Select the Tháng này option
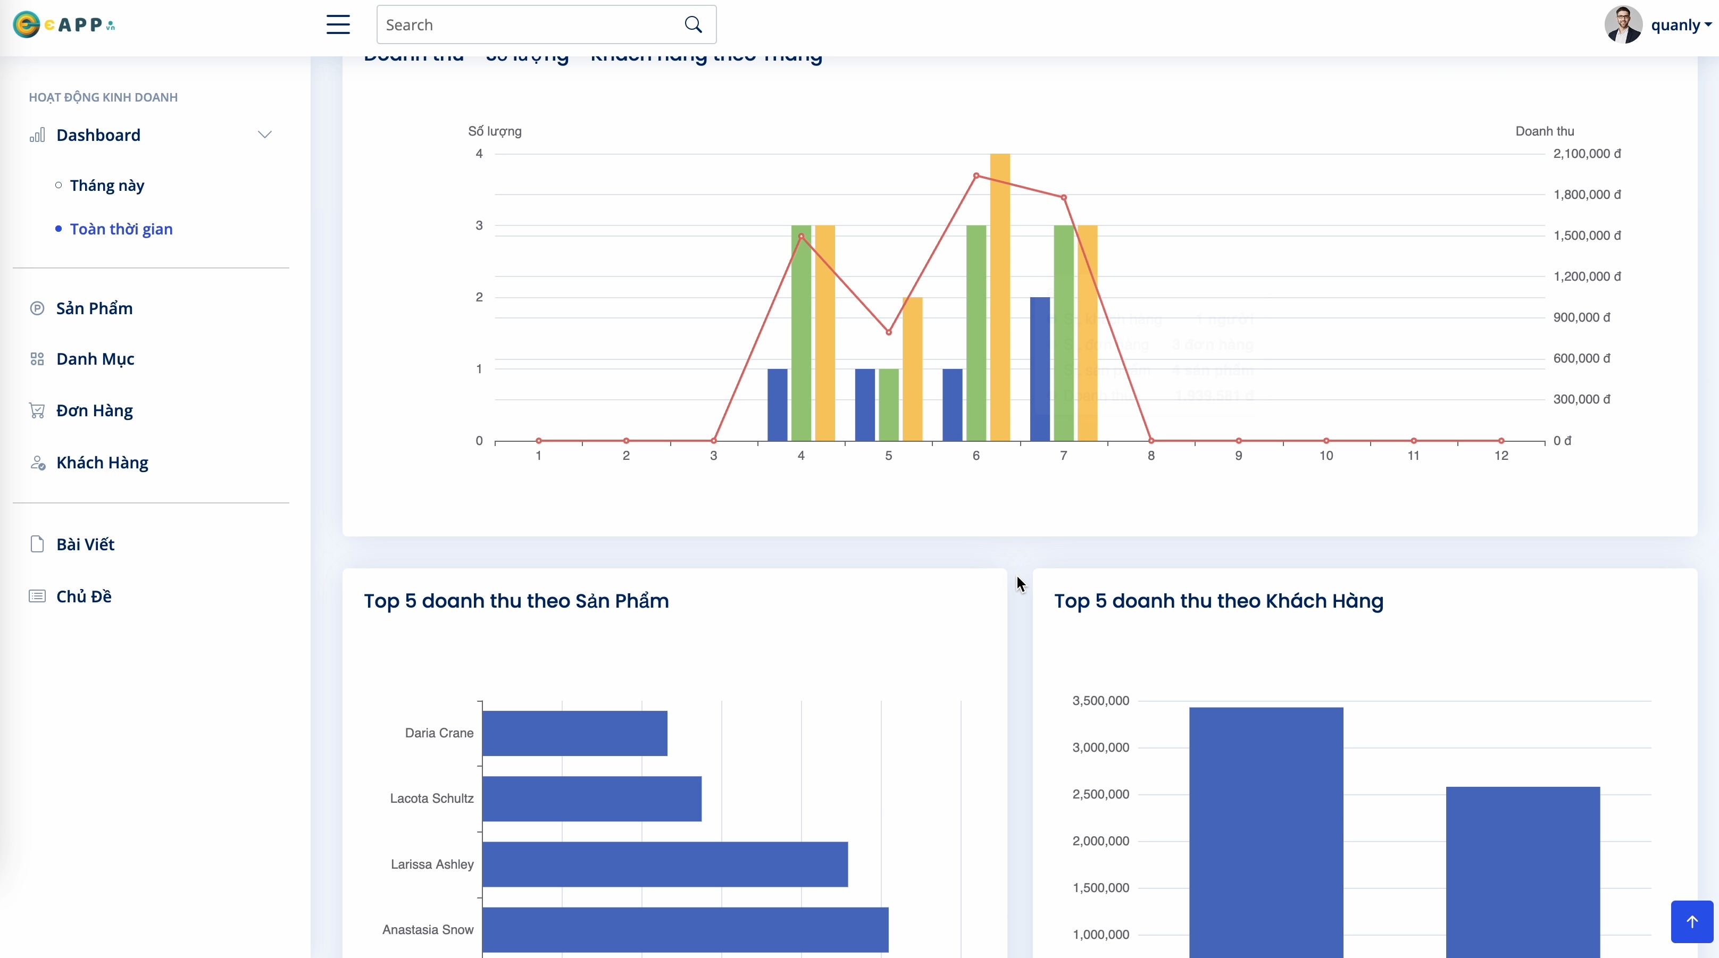 coord(107,186)
